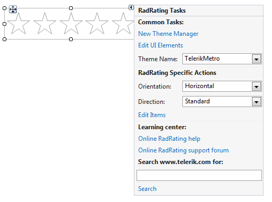Open the Edit Items link
The image size is (272, 202).
(x=152, y=115)
